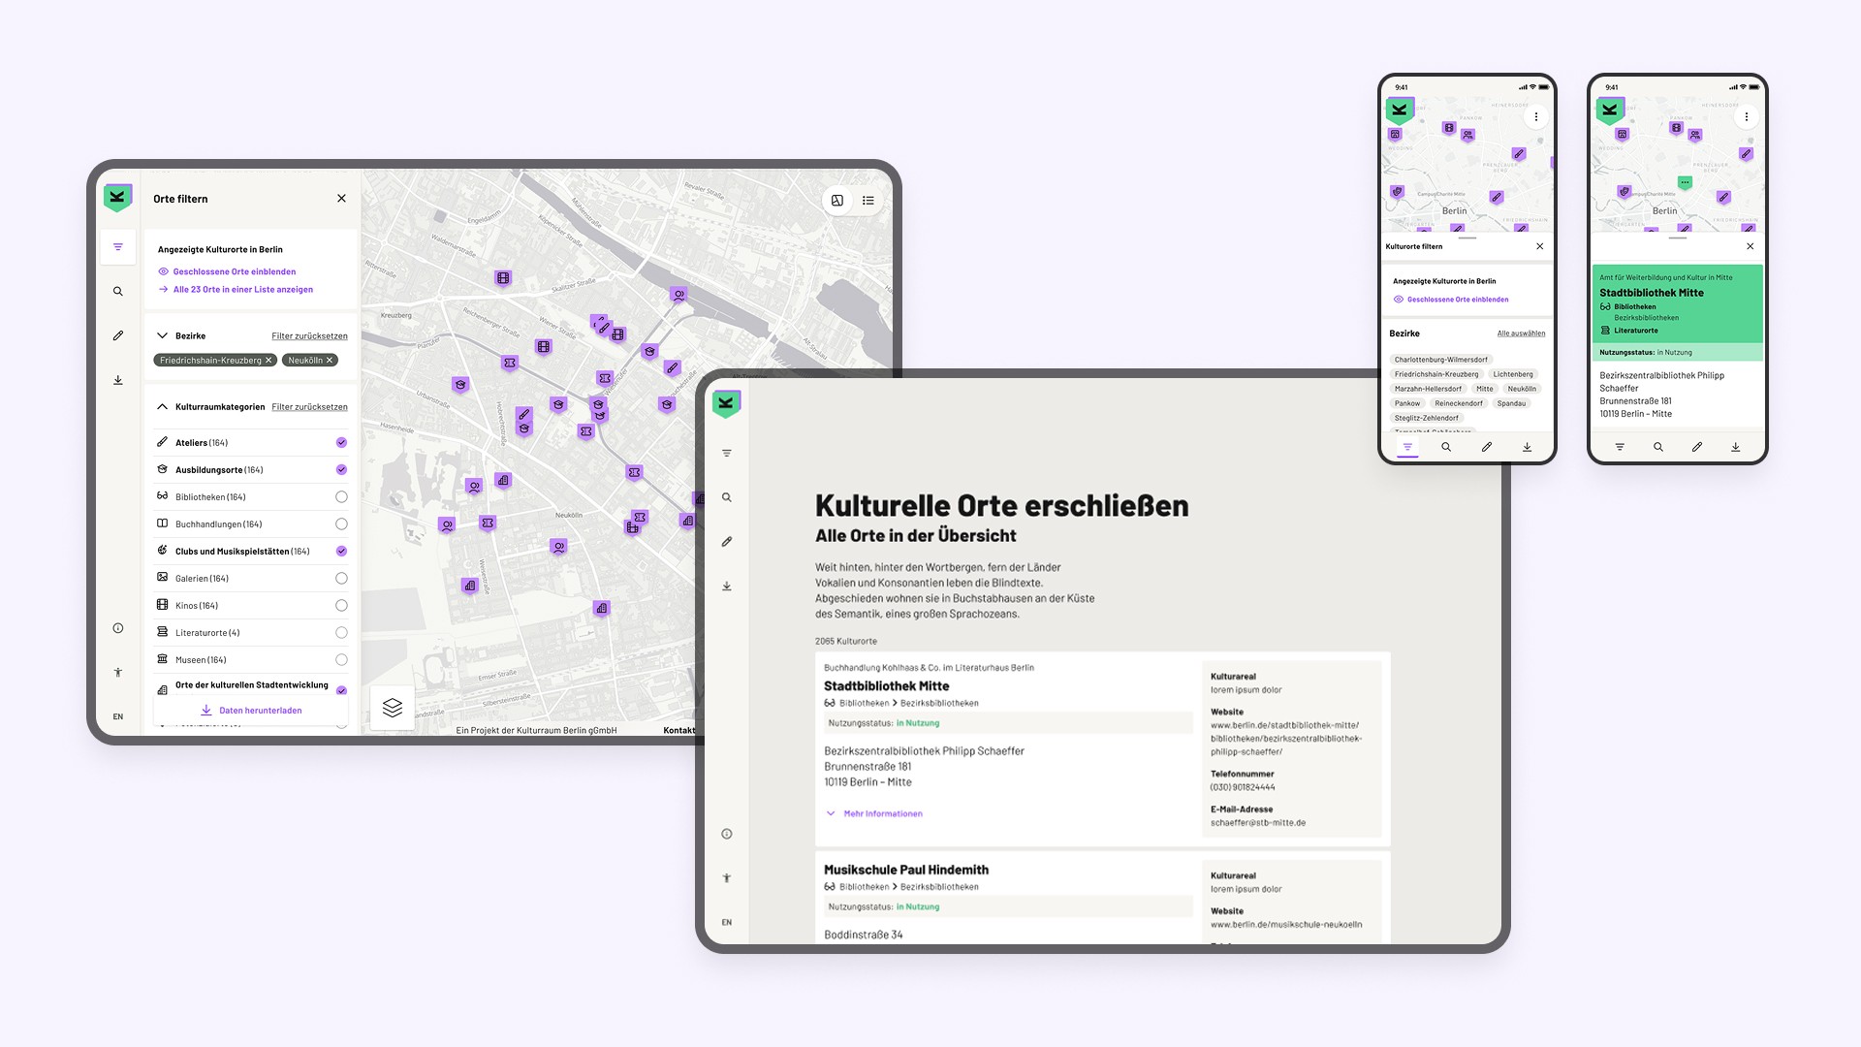Uncheck the Ateliers category
Screen dimensions: 1861x1047
[341, 443]
